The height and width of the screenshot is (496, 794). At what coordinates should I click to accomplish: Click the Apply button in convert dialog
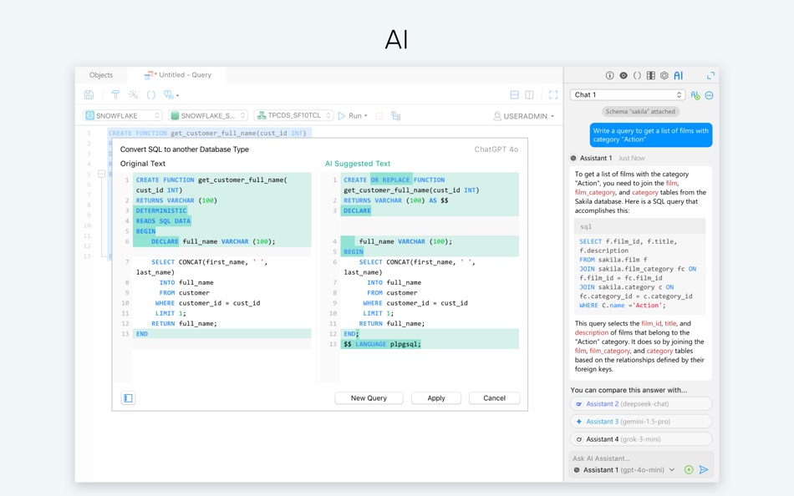coord(436,398)
